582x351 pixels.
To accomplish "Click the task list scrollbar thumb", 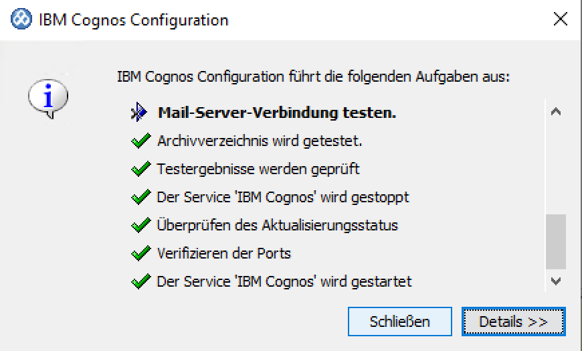I will coord(555,241).
